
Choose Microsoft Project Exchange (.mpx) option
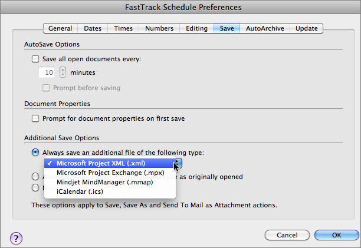110,173
